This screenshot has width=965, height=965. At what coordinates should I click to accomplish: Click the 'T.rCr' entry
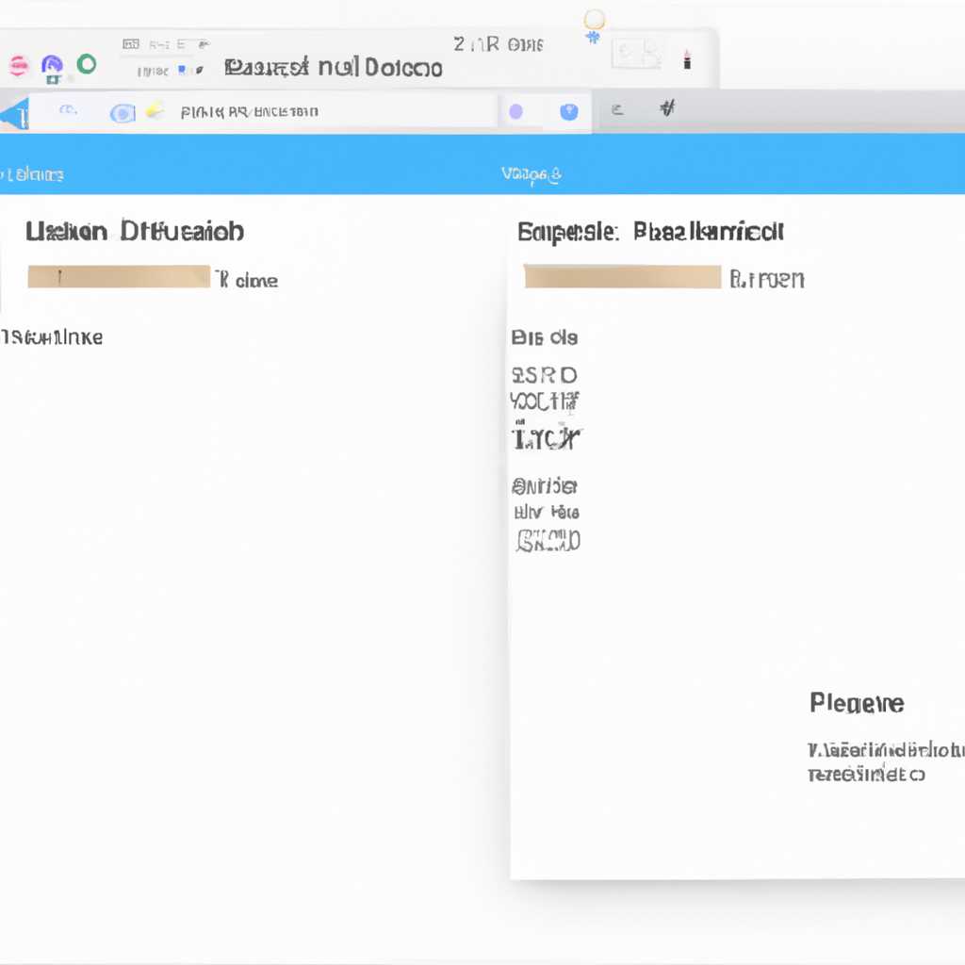pyautogui.click(x=546, y=437)
